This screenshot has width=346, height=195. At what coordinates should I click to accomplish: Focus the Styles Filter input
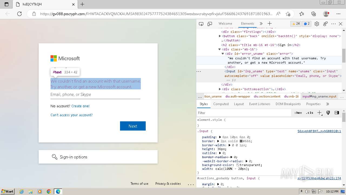(x=245, y=113)
